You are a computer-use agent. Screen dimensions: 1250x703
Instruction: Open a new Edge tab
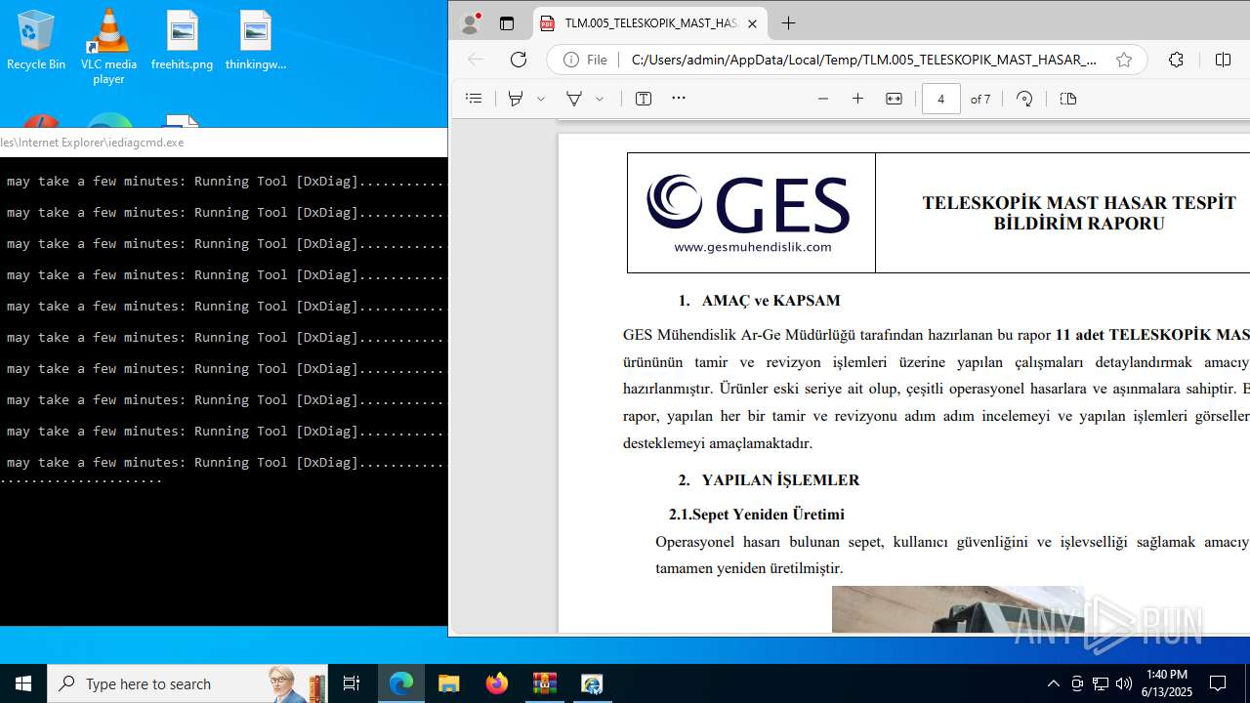[788, 23]
